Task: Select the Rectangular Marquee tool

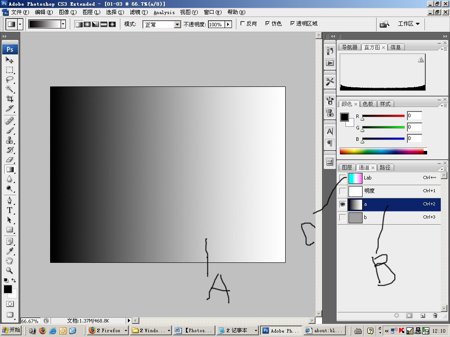Action: point(10,70)
